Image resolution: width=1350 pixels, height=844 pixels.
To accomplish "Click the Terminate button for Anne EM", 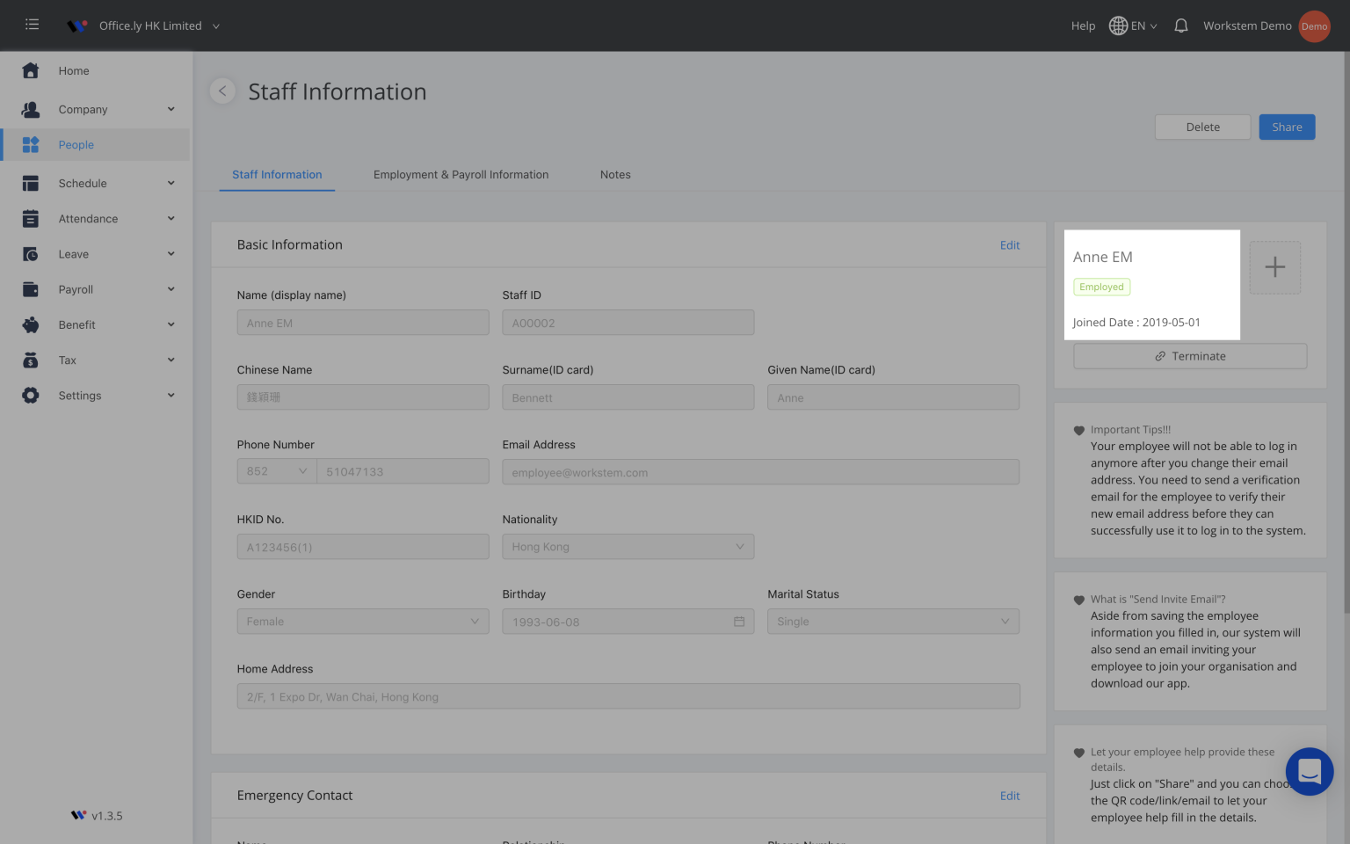I will [x=1189, y=355].
